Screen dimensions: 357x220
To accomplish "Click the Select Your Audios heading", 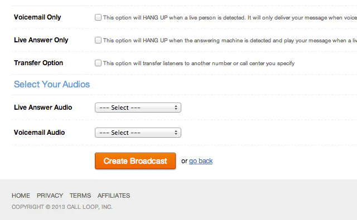I will pyautogui.click(x=52, y=84).
